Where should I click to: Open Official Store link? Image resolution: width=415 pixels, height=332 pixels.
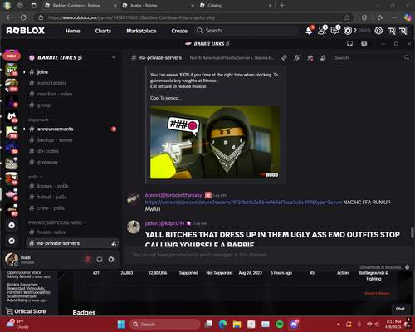[27, 311]
